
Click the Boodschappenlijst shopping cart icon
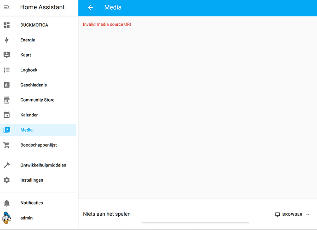pos(7,145)
